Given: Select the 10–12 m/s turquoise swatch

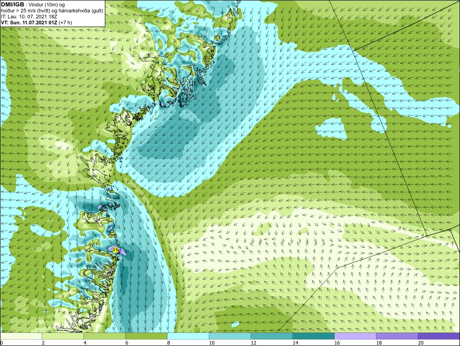Looking at the screenshot, I should pos(230,336).
